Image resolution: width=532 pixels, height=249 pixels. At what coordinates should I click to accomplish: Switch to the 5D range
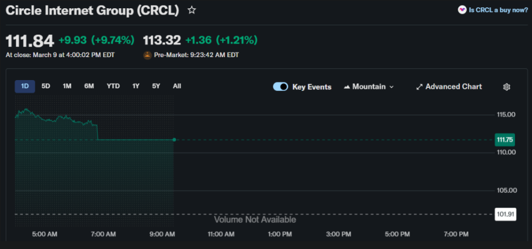(x=46, y=86)
